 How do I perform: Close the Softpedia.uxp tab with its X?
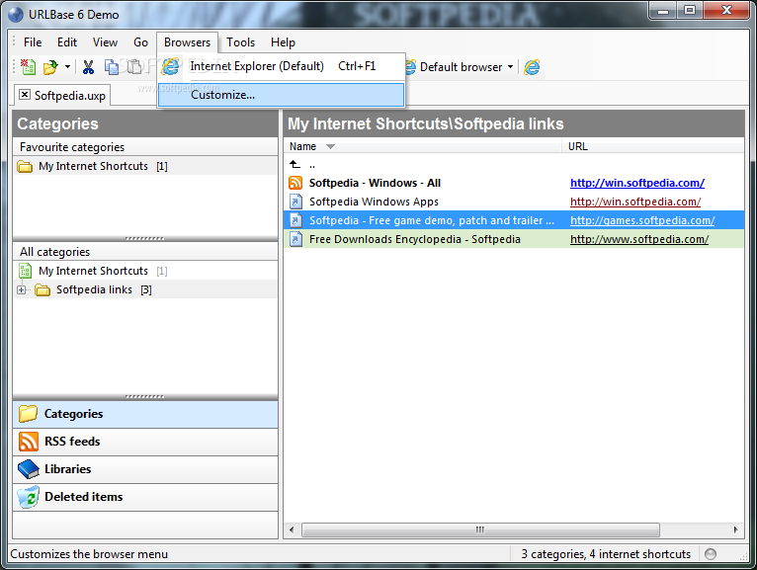coord(24,94)
